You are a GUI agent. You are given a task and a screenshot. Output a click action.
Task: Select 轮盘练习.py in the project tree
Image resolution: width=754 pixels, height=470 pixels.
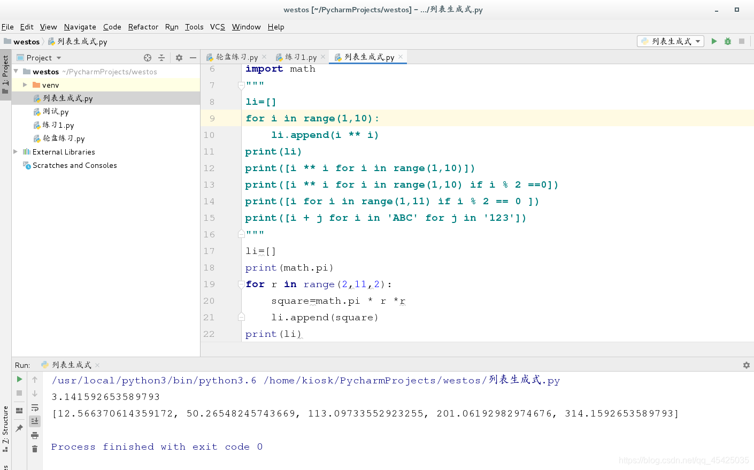[x=64, y=138]
